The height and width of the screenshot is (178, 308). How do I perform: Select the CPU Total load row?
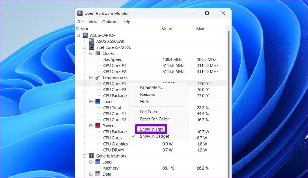112,108
